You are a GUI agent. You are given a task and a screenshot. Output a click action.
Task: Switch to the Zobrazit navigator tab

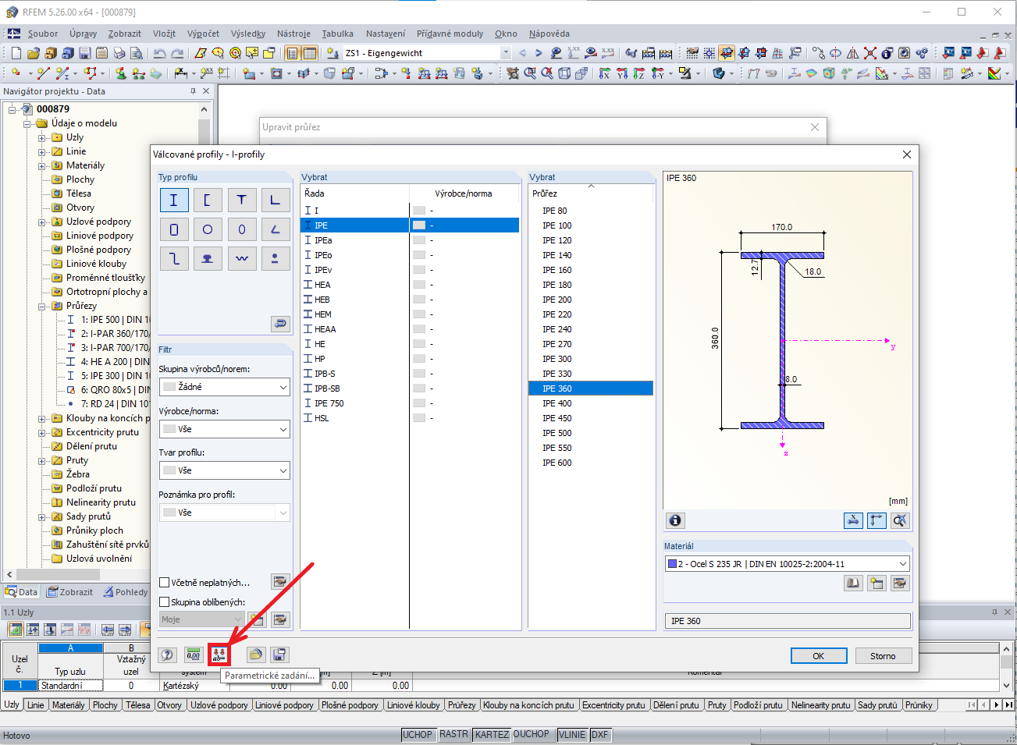click(x=69, y=592)
